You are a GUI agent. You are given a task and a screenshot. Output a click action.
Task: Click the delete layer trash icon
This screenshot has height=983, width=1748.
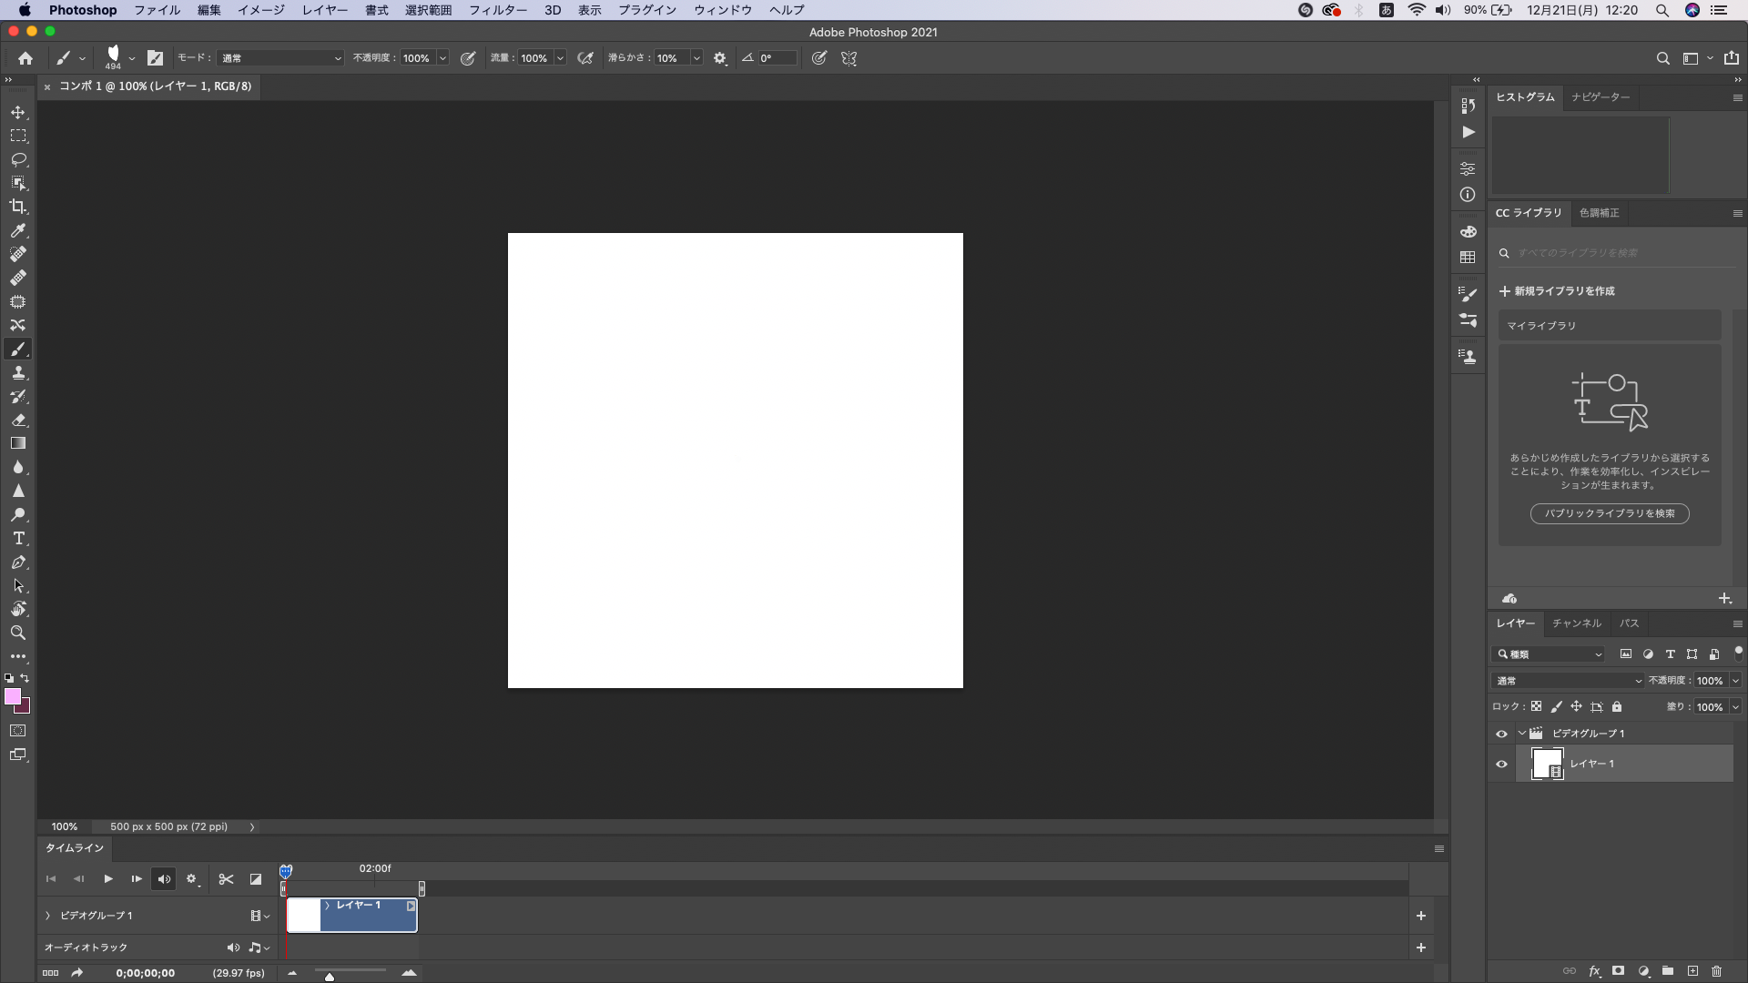point(1716,971)
